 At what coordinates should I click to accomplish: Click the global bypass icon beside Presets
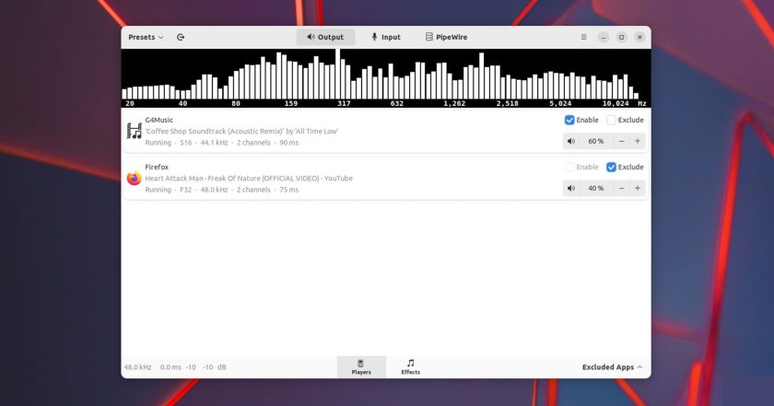(181, 37)
